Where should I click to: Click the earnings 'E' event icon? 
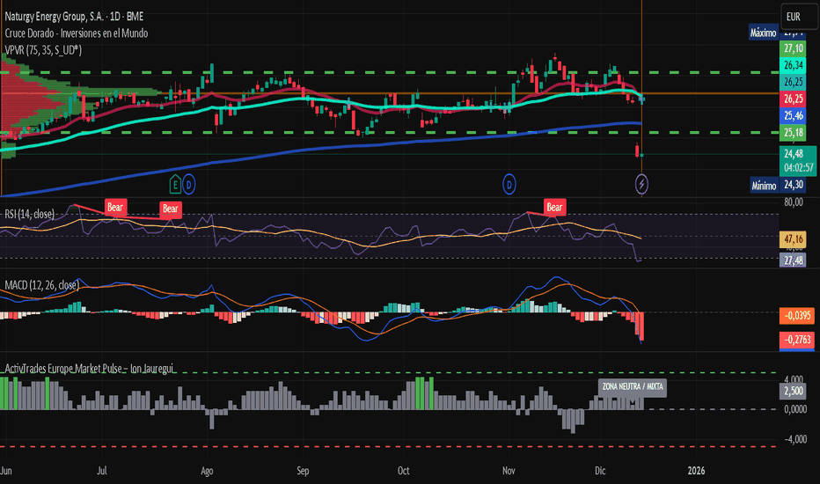pyautogui.click(x=175, y=184)
